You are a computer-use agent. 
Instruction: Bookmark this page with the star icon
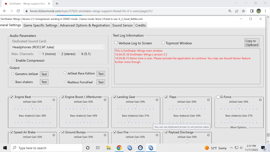(243, 11)
